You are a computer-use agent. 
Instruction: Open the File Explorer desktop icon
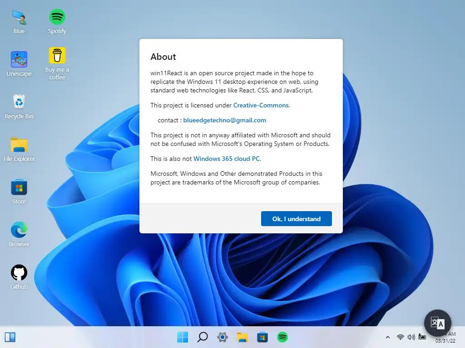click(19, 149)
